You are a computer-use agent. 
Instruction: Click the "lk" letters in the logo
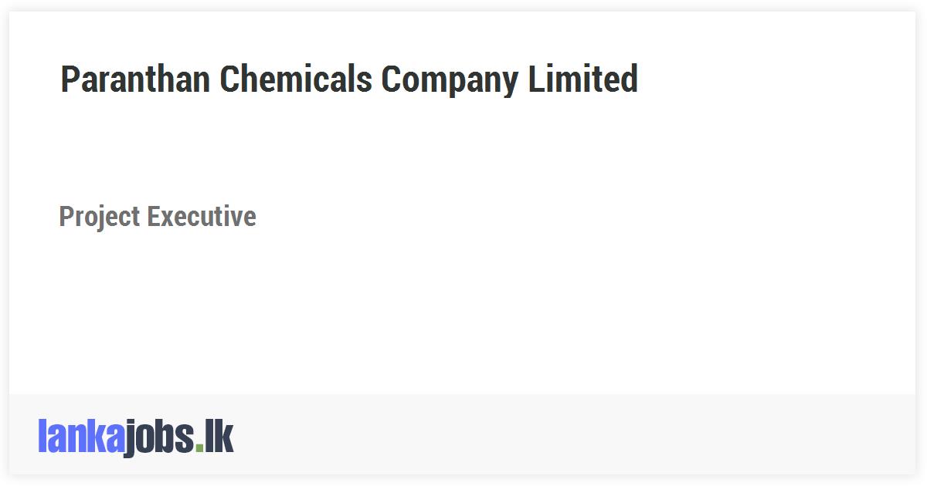pos(219,437)
